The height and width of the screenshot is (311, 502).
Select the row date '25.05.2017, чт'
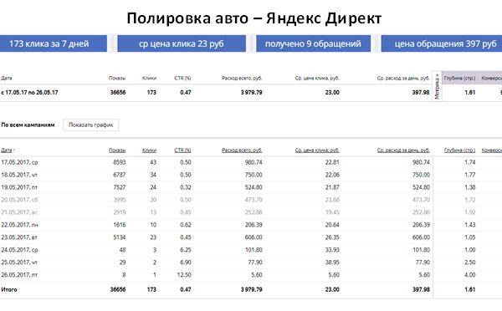(x=19, y=263)
